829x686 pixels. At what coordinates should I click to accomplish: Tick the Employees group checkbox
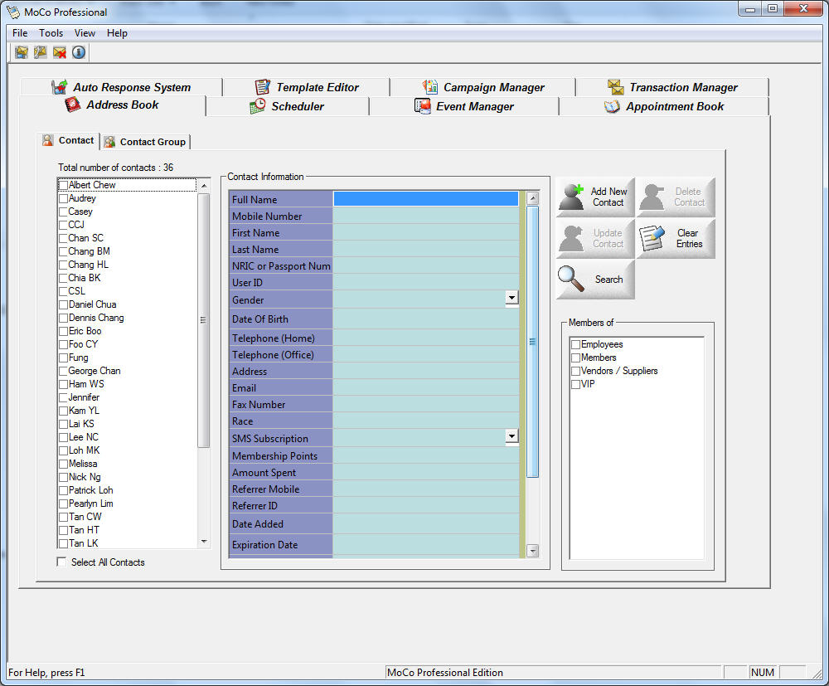pyautogui.click(x=576, y=344)
